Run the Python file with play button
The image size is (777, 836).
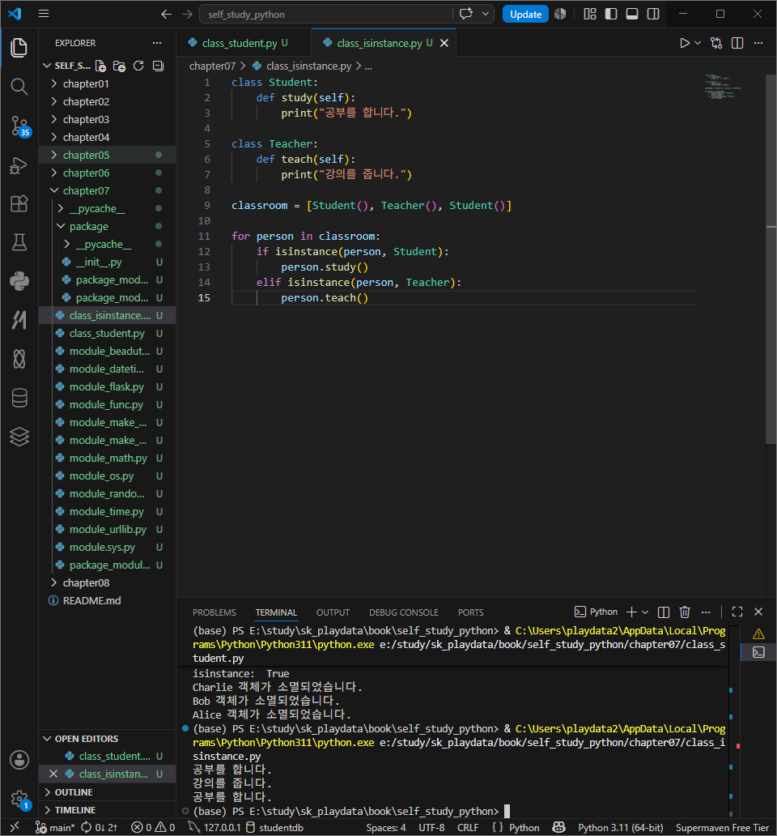[685, 43]
